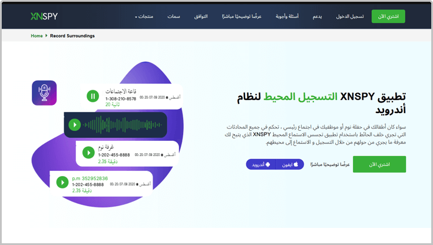
Task: Click 20 ثانية duration text
Action: point(113,104)
